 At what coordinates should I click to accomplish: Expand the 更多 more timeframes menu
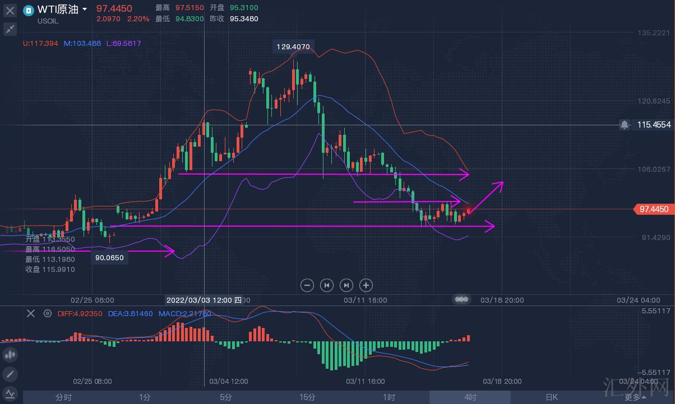635,397
